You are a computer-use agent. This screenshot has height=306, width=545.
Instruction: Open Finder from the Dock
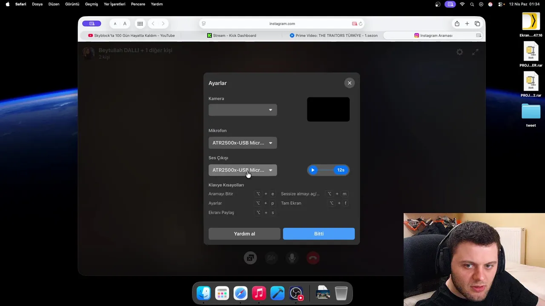pyautogui.click(x=204, y=293)
